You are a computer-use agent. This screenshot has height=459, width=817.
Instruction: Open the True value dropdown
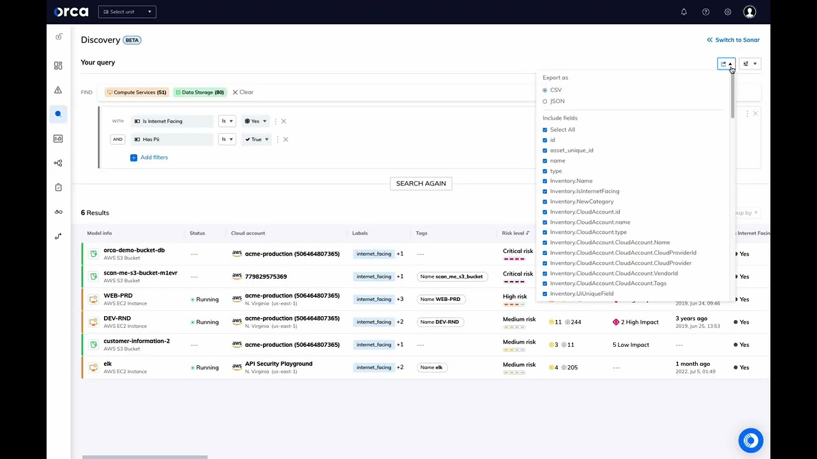coord(257,139)
